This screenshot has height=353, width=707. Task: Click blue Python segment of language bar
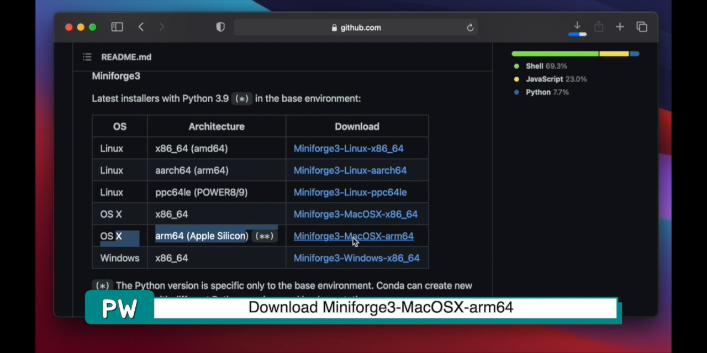(x=635, y=54)
